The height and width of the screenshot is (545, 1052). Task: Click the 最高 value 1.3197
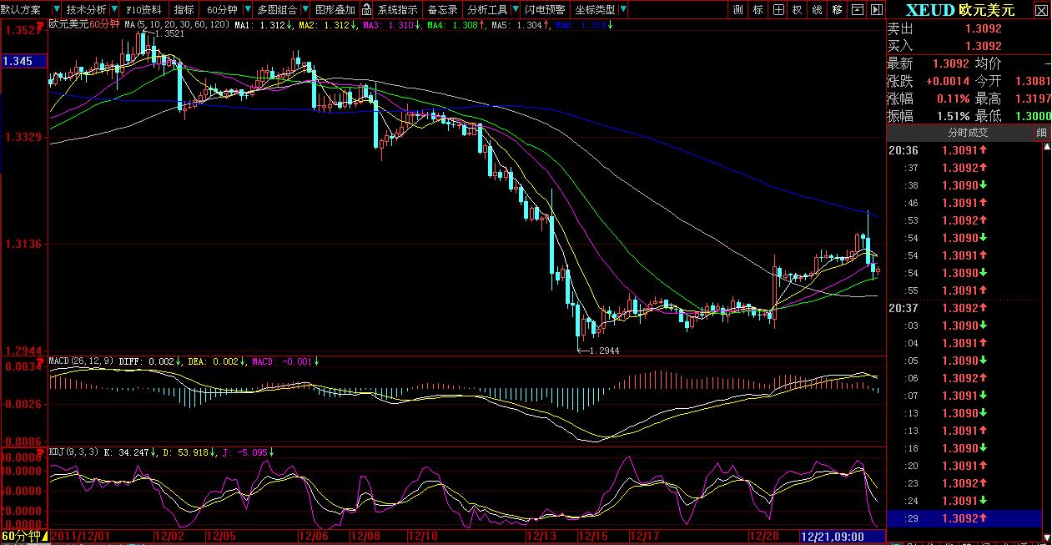point(1033,98)
